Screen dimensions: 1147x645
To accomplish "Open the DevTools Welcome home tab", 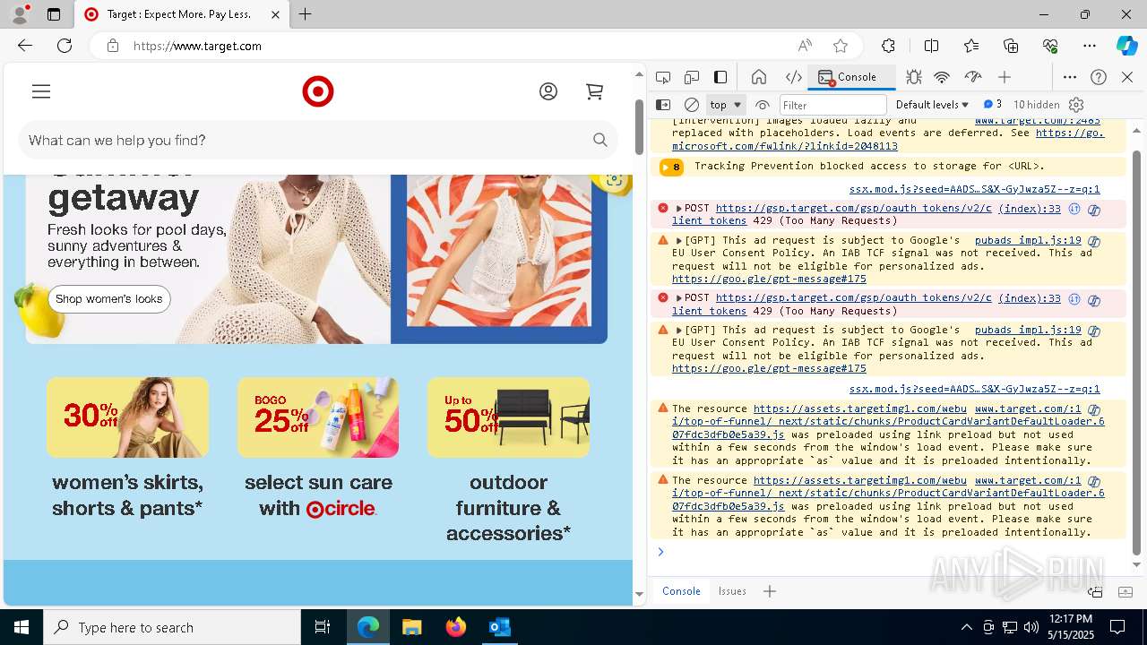I will (x=759, y=77).
